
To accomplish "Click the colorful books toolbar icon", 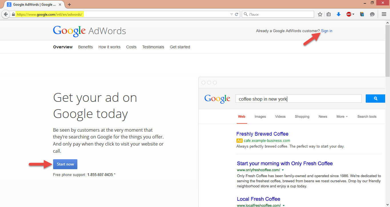I will 362,14.
